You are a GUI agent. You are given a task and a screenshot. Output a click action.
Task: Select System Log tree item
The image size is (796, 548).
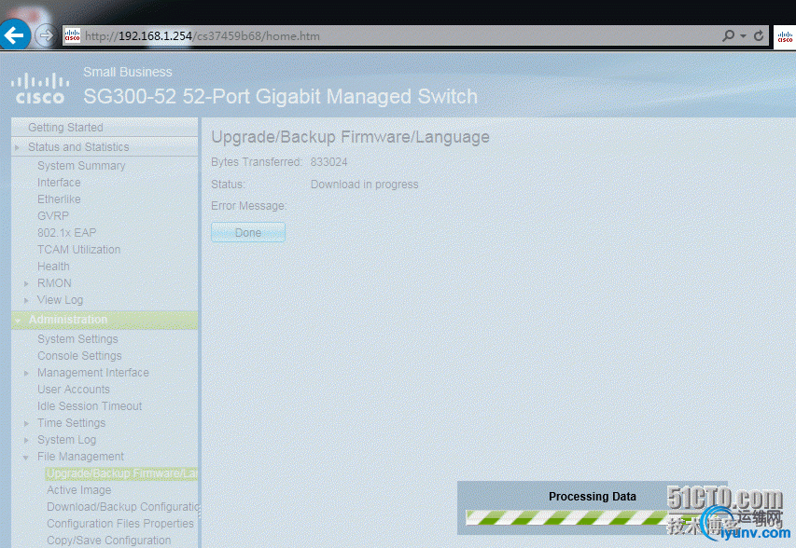pos(66,440)
